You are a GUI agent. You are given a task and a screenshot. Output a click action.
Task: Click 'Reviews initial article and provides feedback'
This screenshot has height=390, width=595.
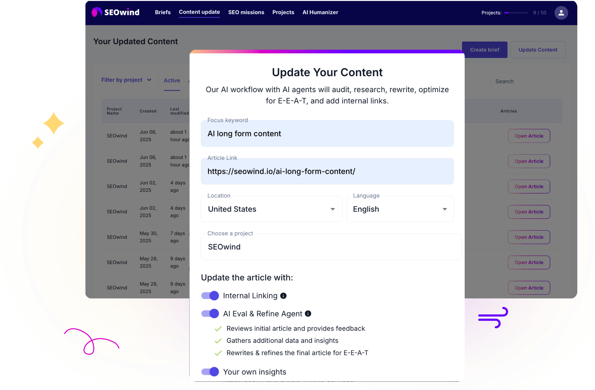(x=295, y=328)
